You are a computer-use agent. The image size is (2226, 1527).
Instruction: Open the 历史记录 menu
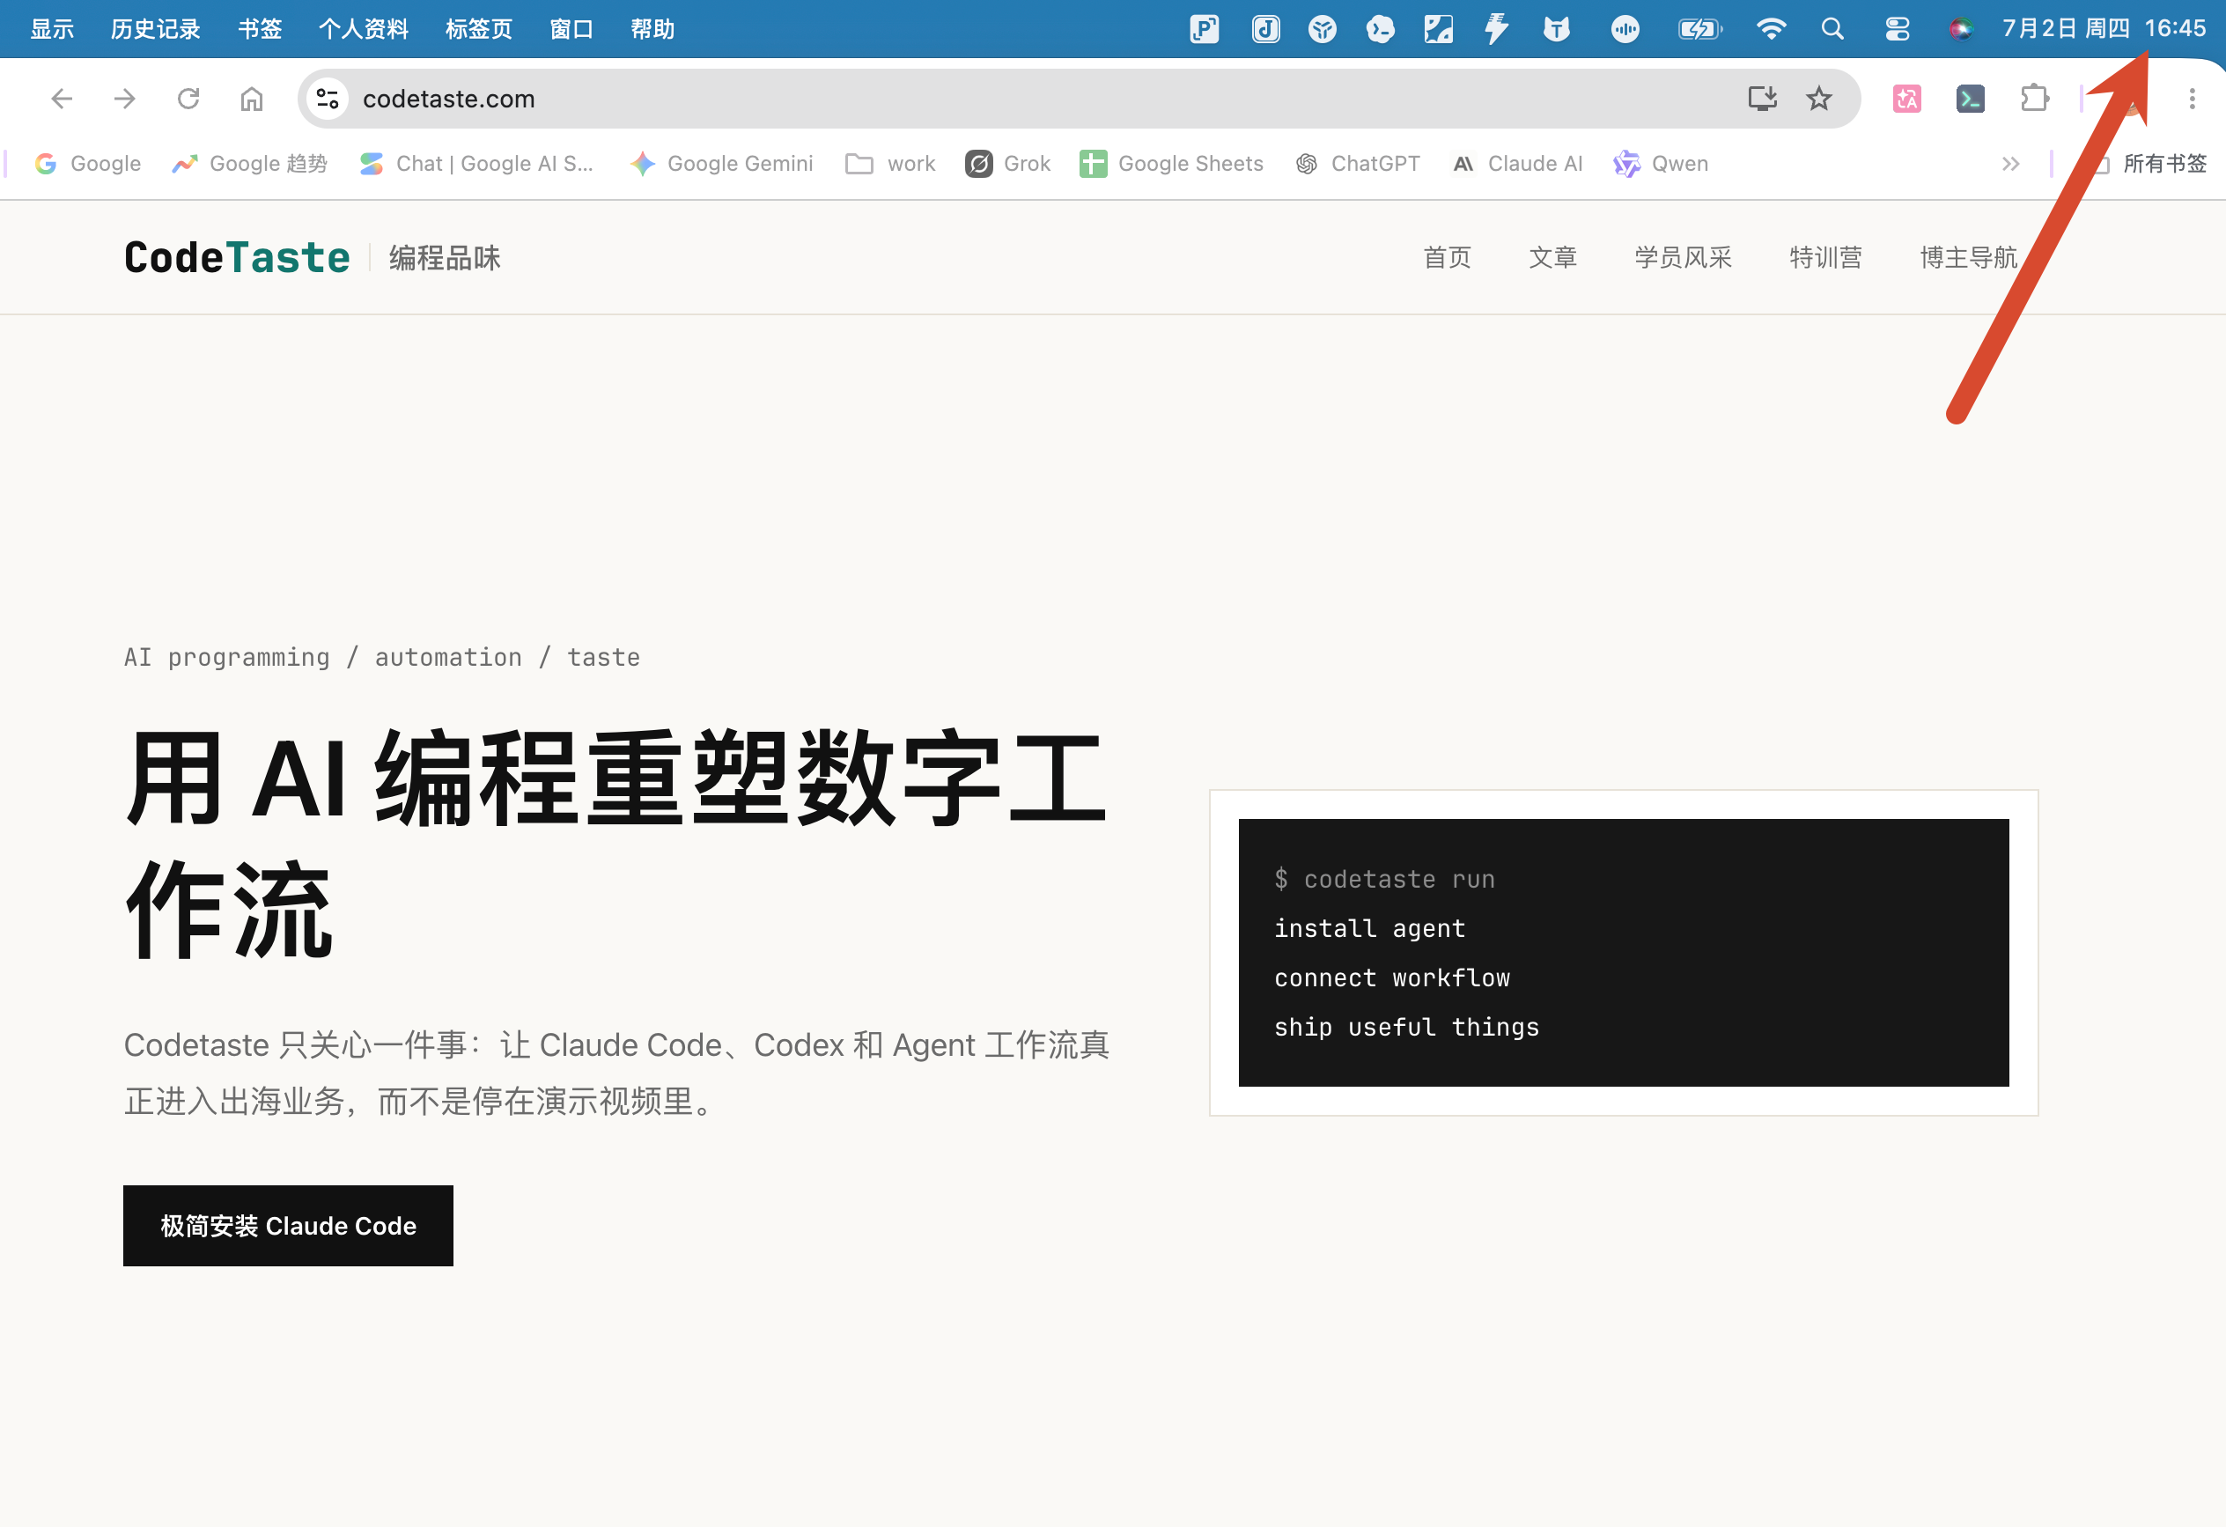coord(155,29)
